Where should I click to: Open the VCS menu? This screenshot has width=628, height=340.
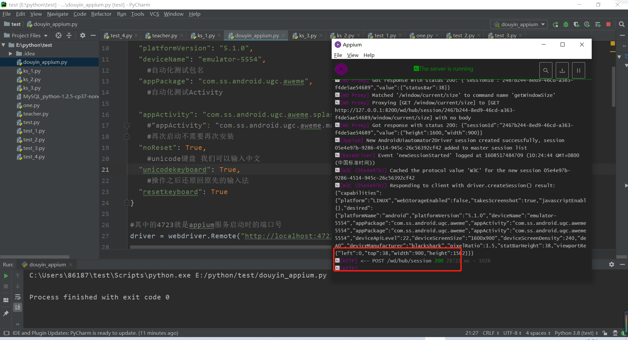[154, 14]
